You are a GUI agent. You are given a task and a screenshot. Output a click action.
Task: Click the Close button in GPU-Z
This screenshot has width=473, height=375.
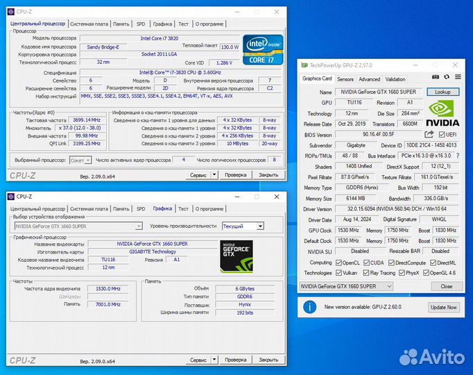tap(447, 286)
